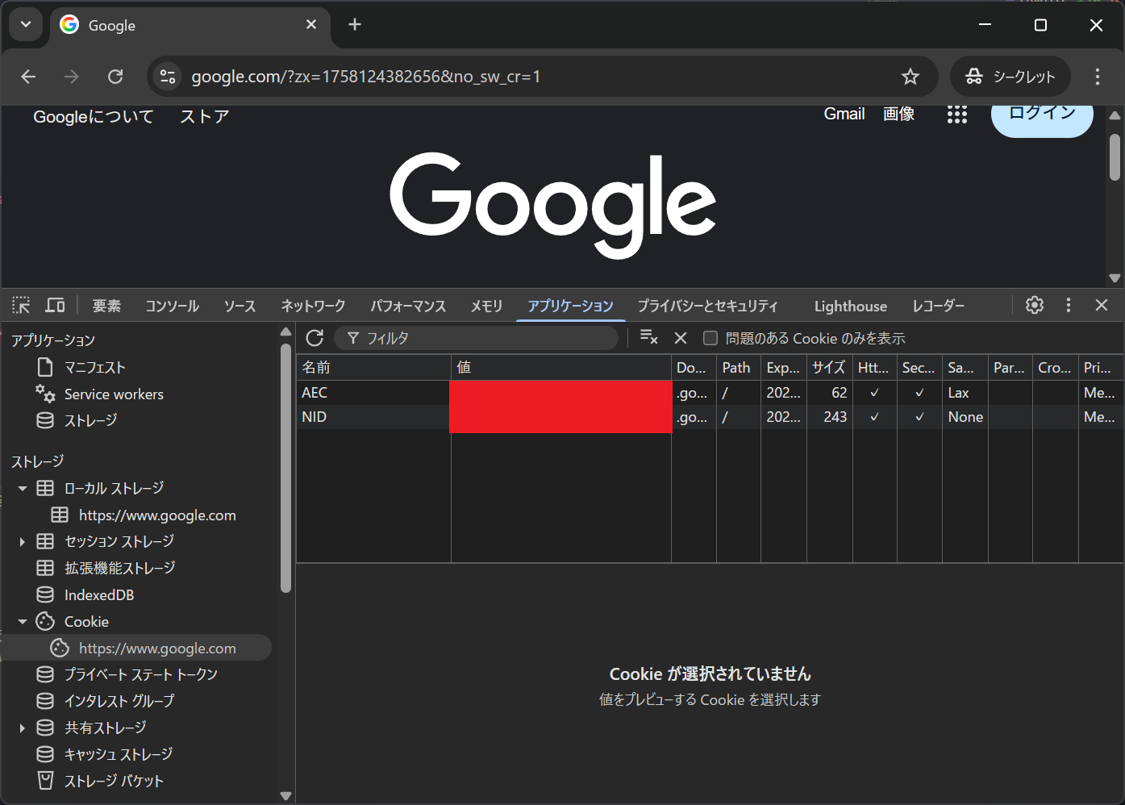Image resolution: width=1125 pixels, height=805 pixels.
Task: Go back to previous page
Action: pyautogui.click(x=29, y=77)
